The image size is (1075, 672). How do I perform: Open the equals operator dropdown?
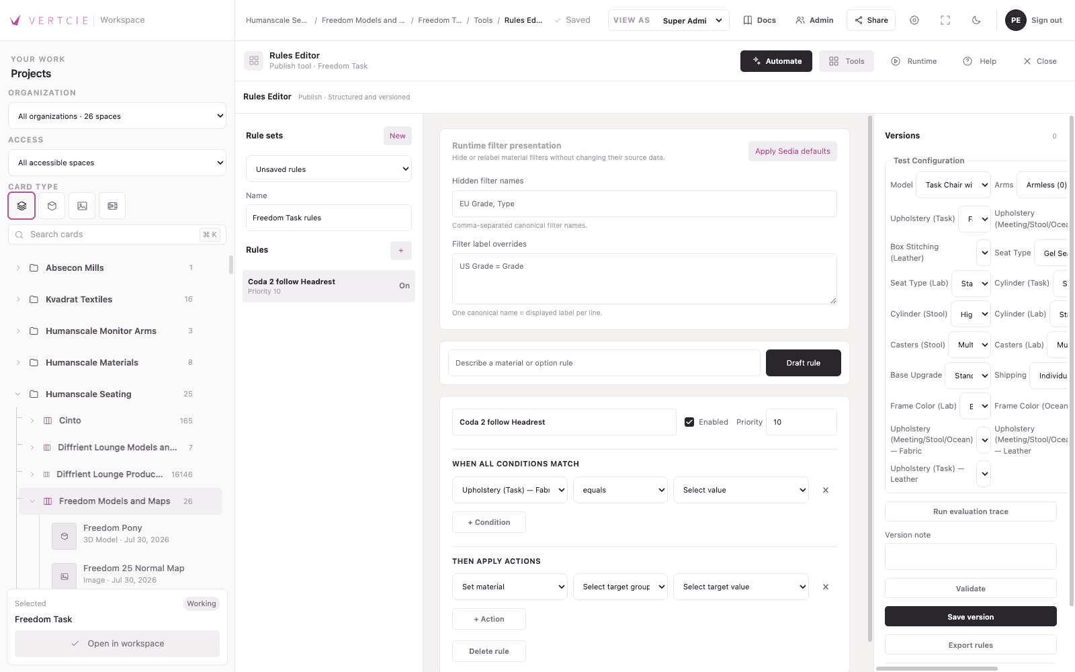pos(620,490)
